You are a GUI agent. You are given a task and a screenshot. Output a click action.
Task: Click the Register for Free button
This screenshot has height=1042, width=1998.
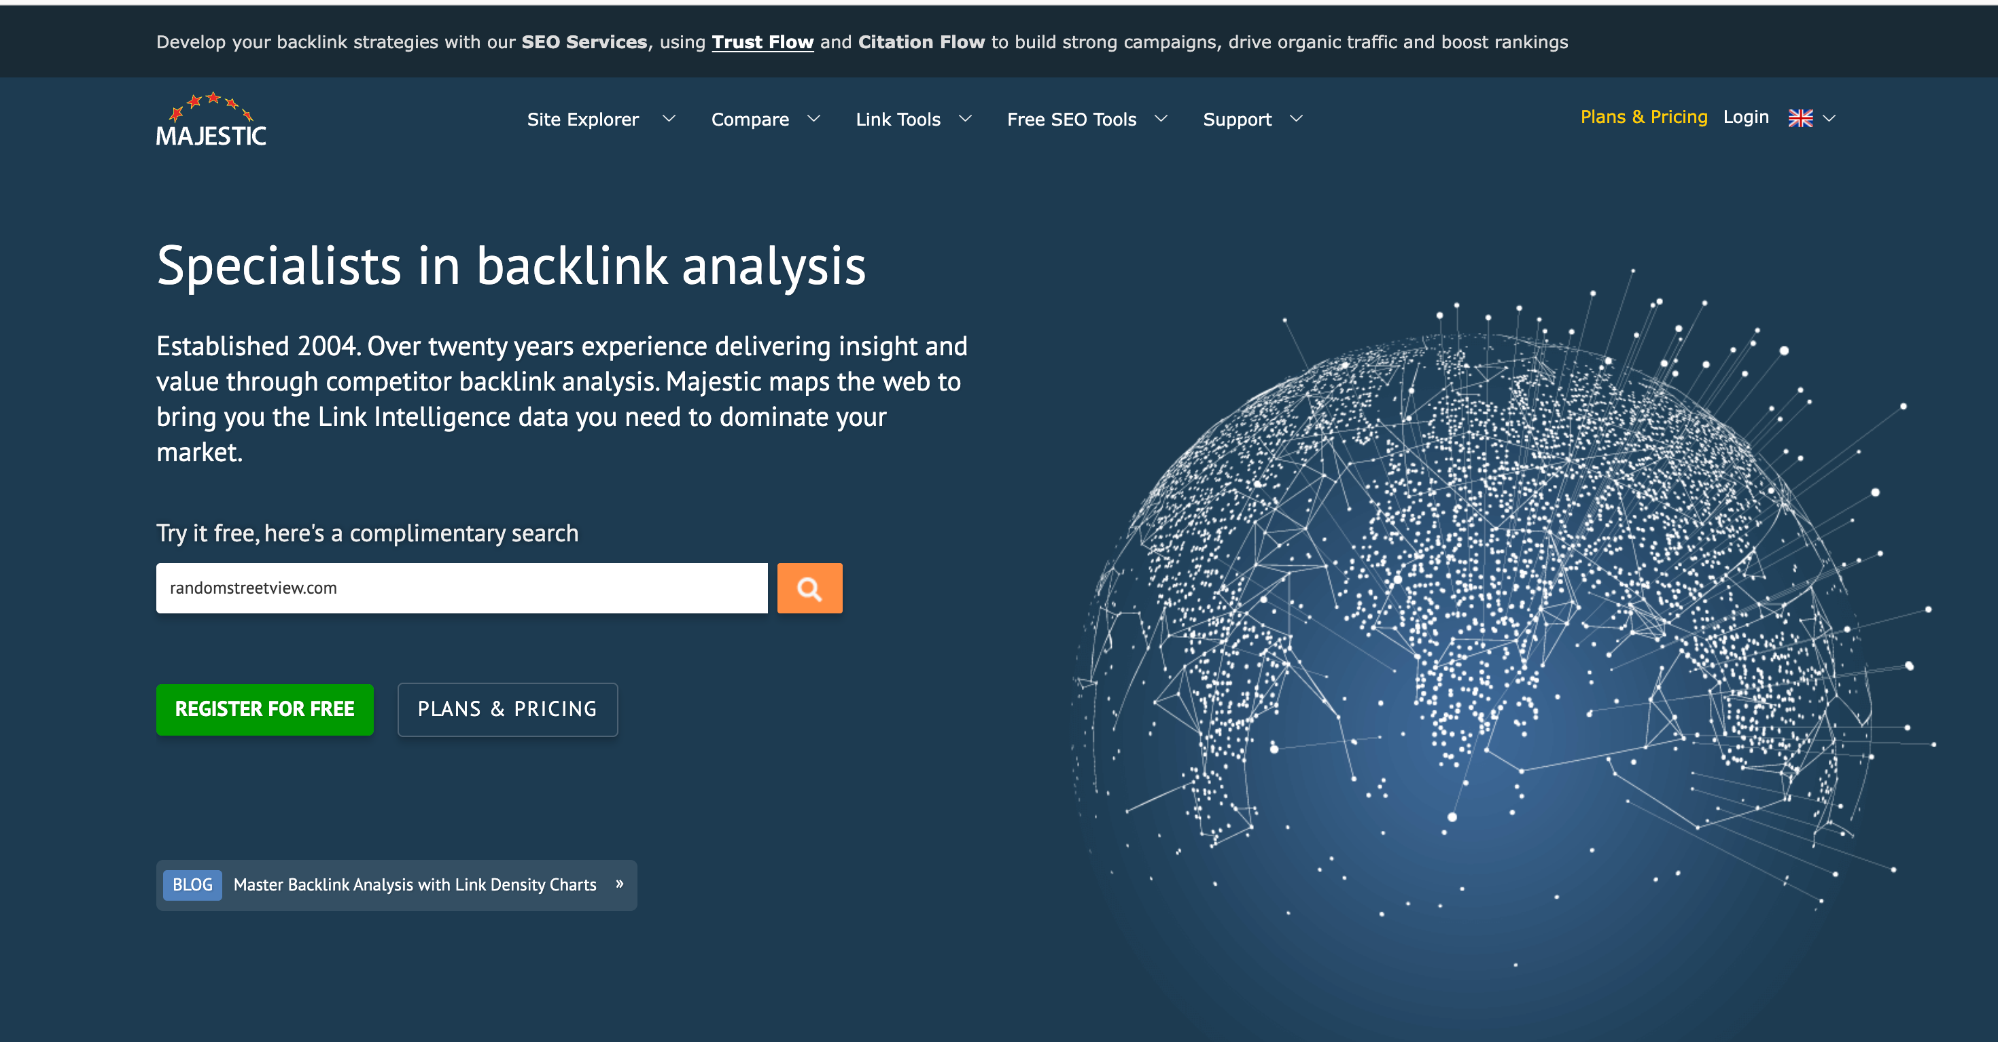click(x=264, y=709)
